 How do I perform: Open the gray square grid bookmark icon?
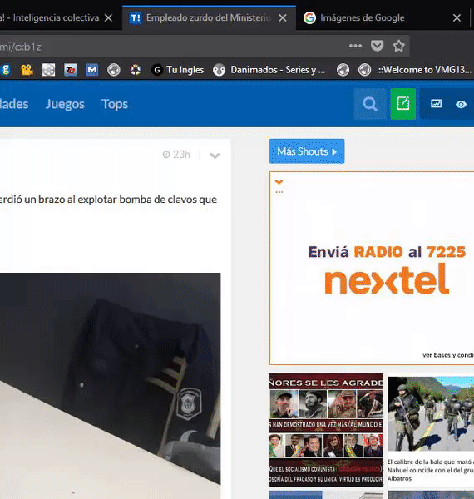pos(49,70)
